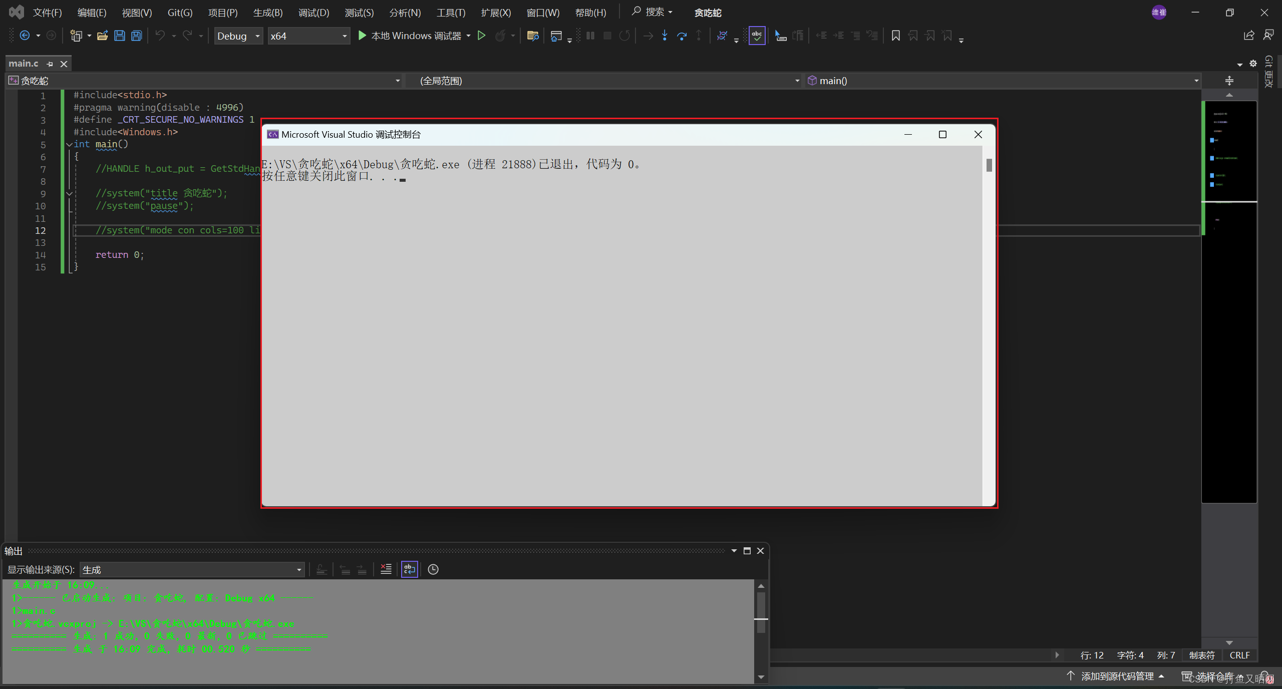Image resolution: width=1282 pixels, height=689 pixels.
Task: Expand the debugger target dropdown arrow
Action: 468,36
